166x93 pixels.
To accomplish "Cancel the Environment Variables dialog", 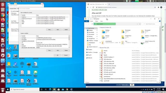I will [66, 55].
